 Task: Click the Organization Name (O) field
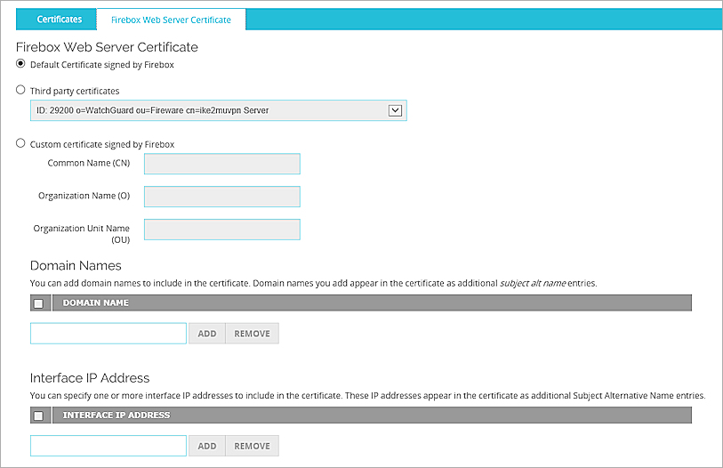coord(221,197)
